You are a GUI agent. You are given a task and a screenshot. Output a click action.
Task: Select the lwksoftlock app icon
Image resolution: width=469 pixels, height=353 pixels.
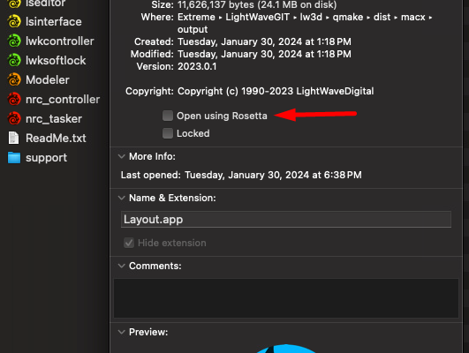(14, 60)
